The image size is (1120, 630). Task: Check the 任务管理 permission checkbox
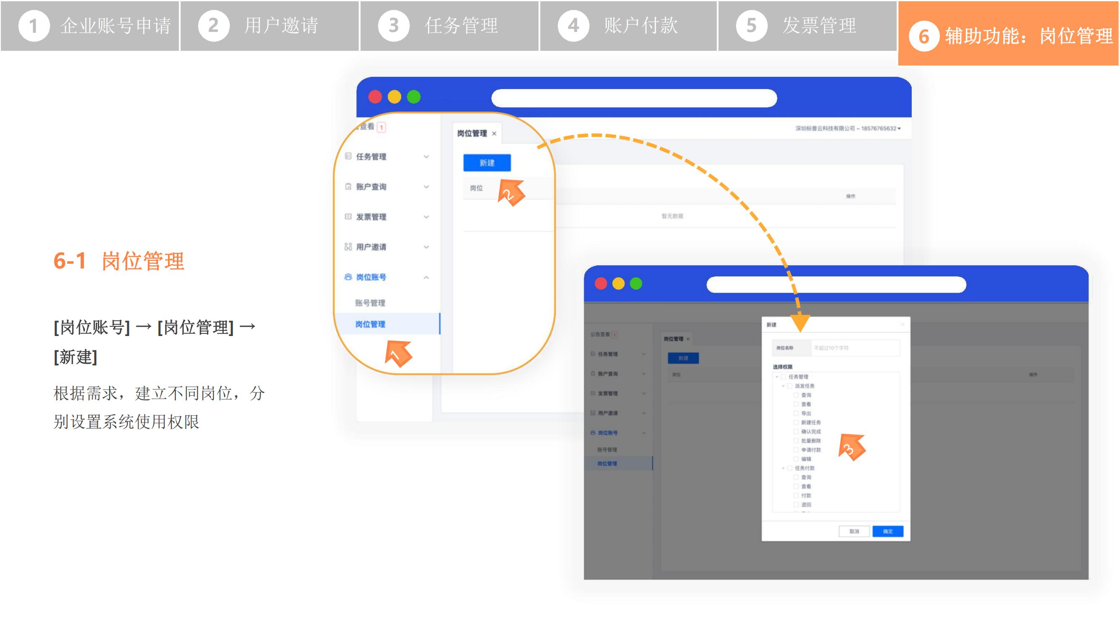click(784, 376)
